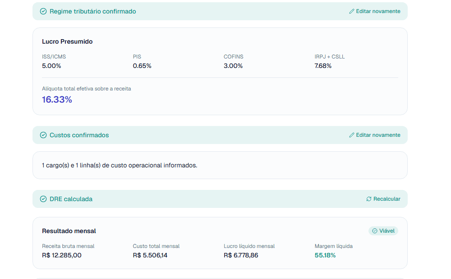Viewport: 451px width, 279px height.
Task: Click the Alíquota total efetiva sobre a receita label
Action: click(x=87, y=89)
